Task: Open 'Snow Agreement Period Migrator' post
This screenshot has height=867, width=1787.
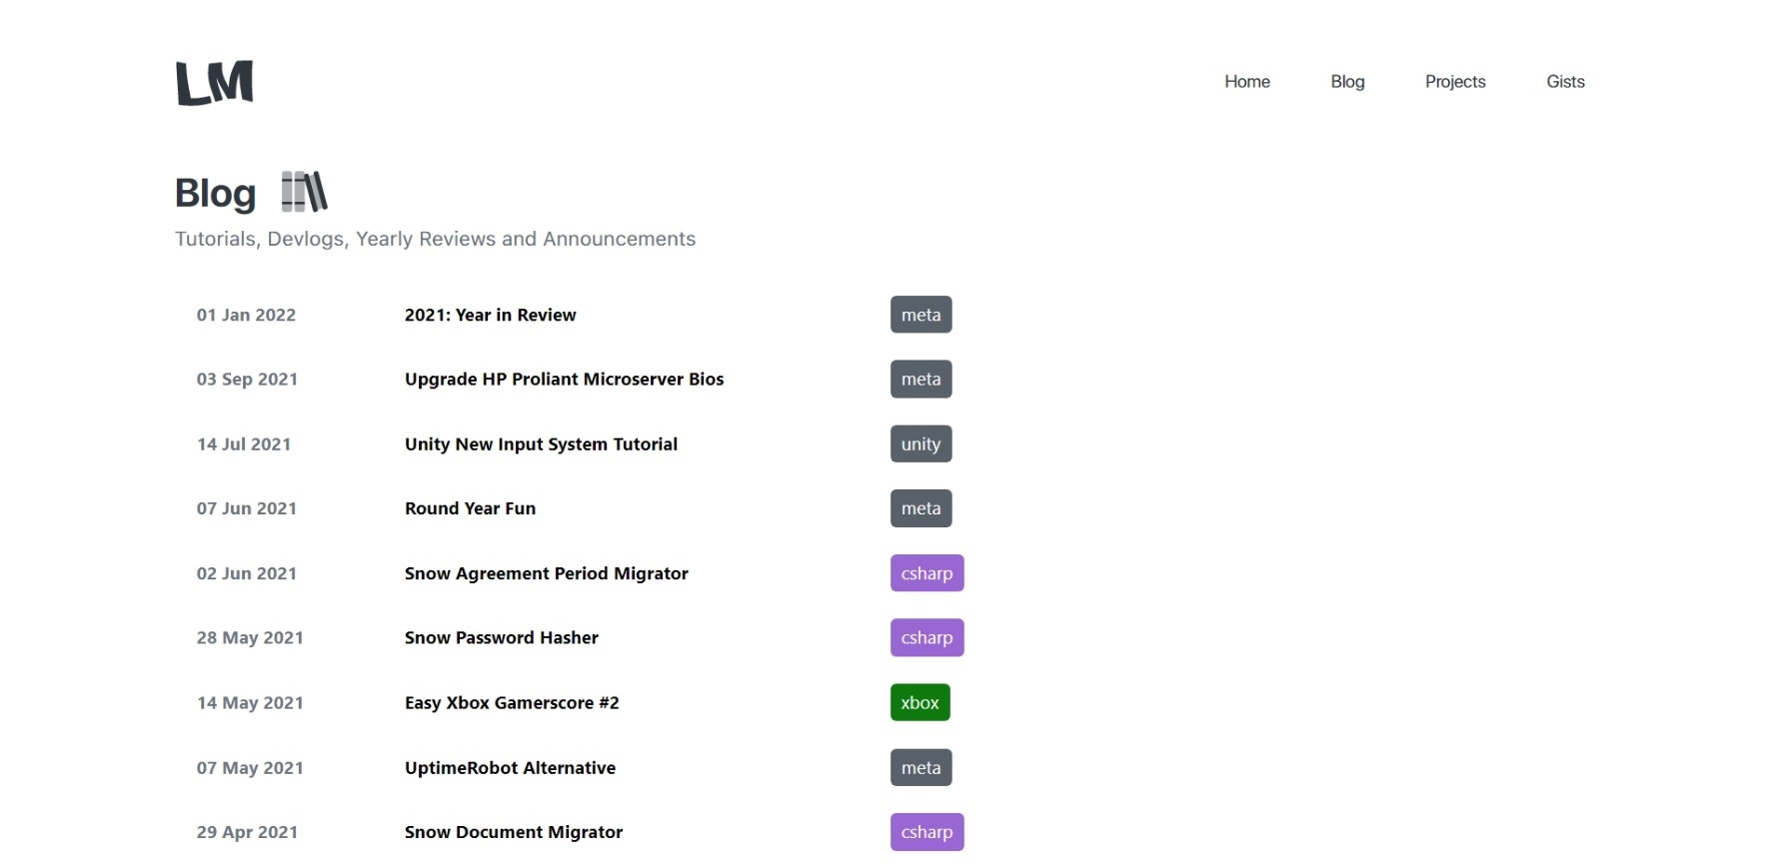Action: point(546,573)
